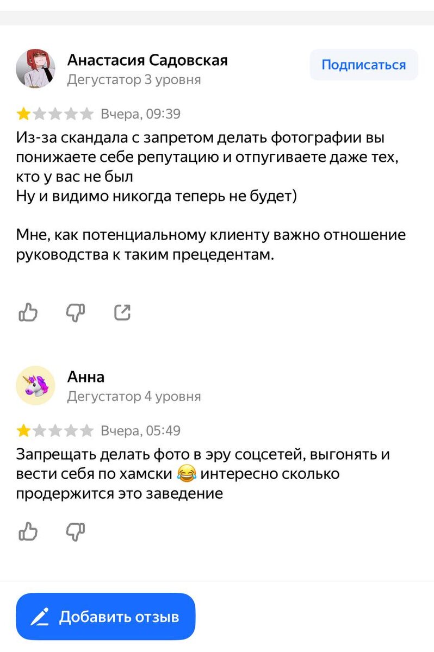Like Анна's review
Screen dimensions: 434x652
pyautogui.click(x=28, y=532)
